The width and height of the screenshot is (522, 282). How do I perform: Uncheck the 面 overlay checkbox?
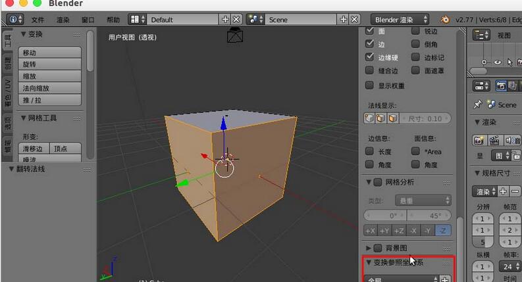pyautogui.click(x=369, y=31)
